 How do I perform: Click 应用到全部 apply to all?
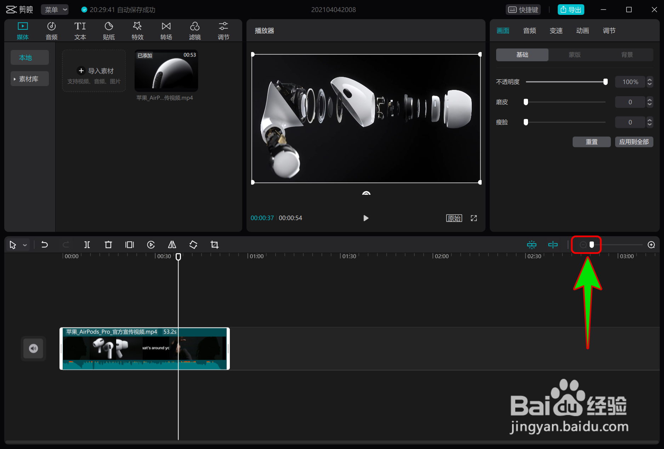click(x=634, y=142)
